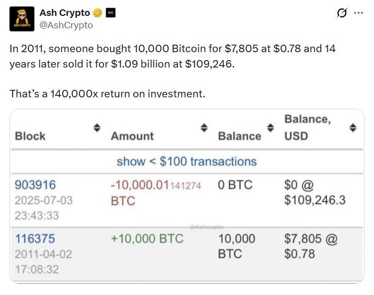Image resolution: width=374 pixels, height=295 pixels.
Task: Click the small affiliate badge beside the checkmark
Action: coord(110,13)
